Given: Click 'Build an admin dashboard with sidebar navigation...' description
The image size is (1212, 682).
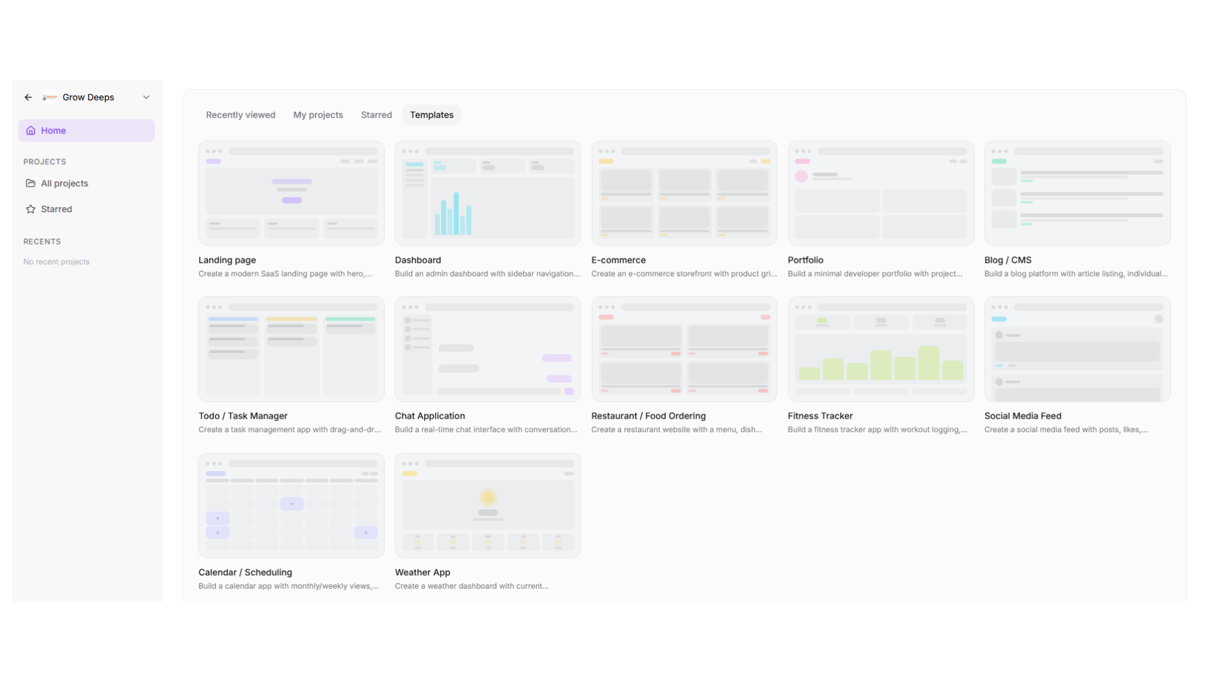Looking at the screenshot, I should point(487,274).
